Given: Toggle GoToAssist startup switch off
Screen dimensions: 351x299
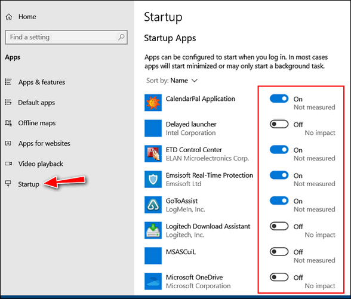Looking at the screenshot, I should tap(279, 201).
